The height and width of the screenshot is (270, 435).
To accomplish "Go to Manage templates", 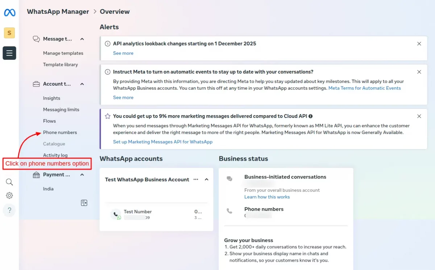I will (63, 53).
